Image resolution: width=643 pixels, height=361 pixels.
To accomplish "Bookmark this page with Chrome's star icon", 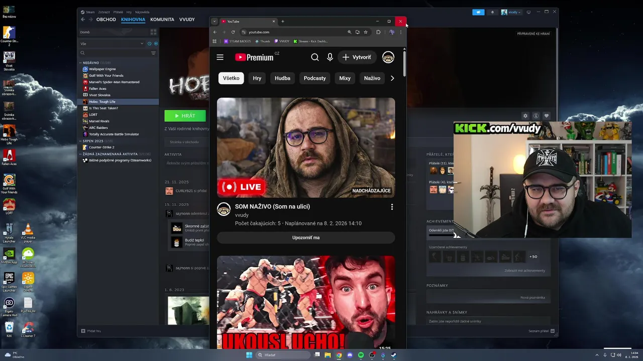I will pyautogui.click(x=366, y=32).
